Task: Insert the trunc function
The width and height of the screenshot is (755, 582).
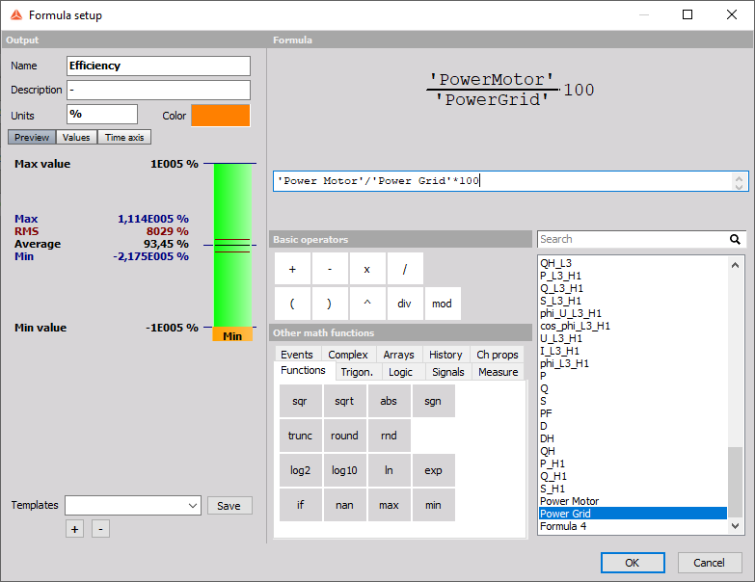Action: (x=300, y=436)
